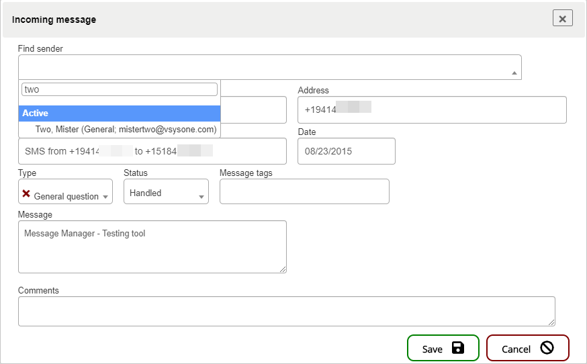Click the Incoming message title bar
This screenshot has width=587, height=364.
tap(269, 19)
